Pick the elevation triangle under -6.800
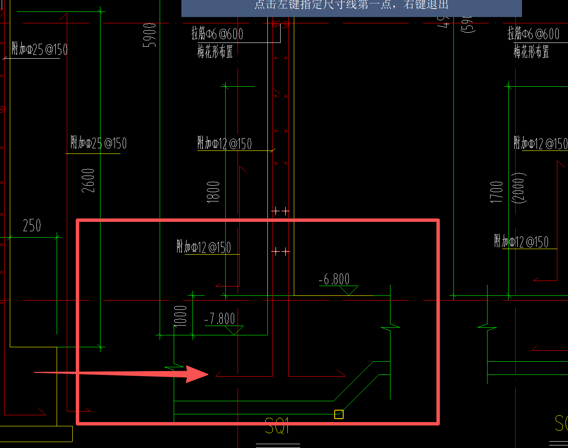 [x=349, y=290]
